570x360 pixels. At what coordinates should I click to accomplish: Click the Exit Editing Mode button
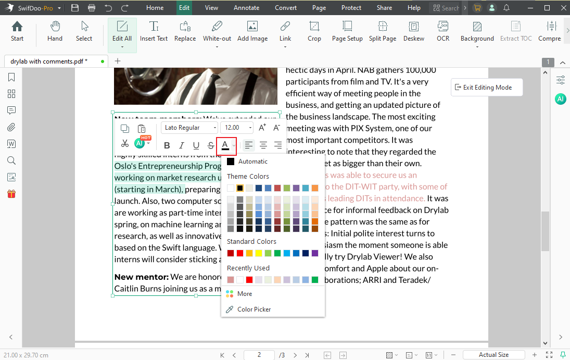point(486,87)
